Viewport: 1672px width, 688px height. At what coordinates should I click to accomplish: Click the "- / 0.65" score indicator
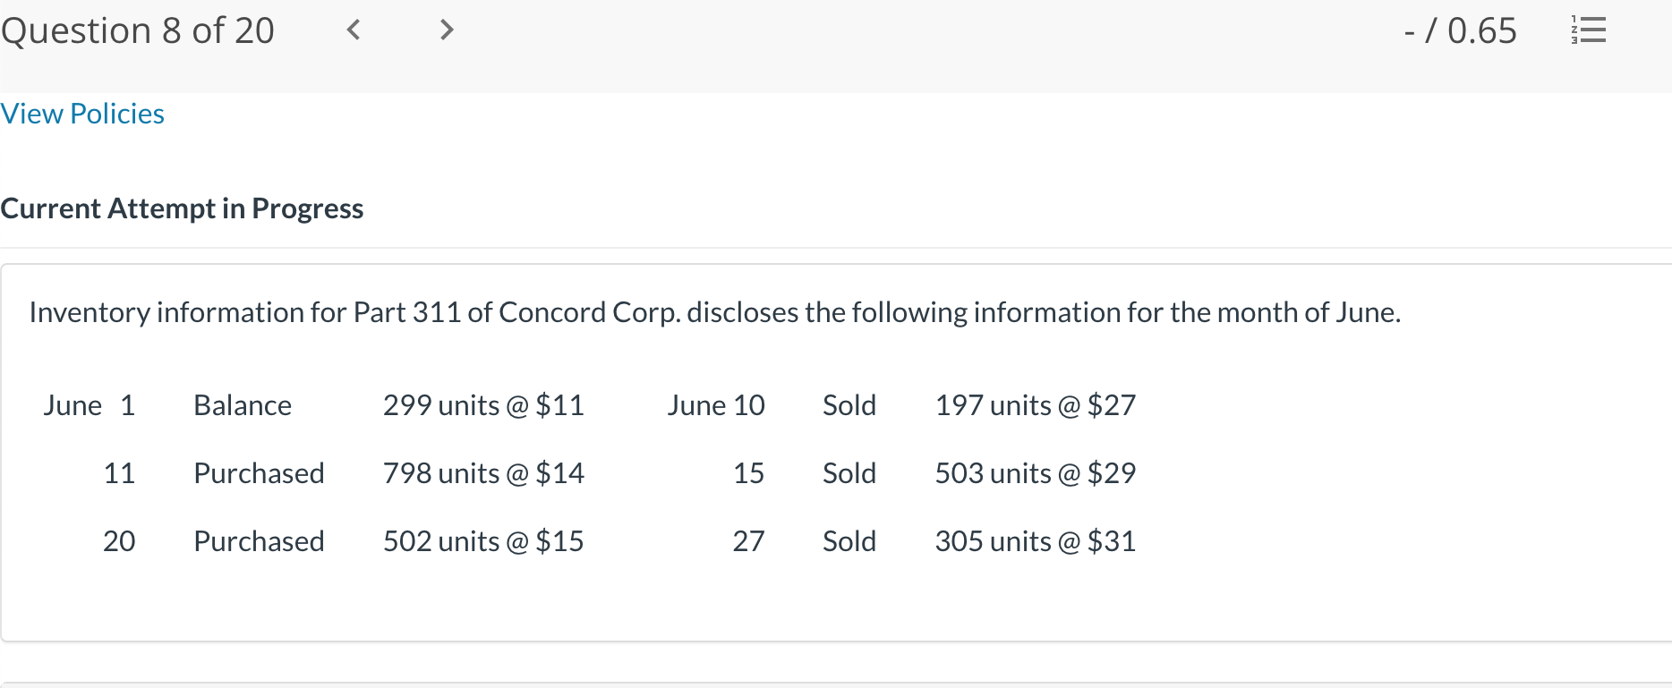tap(1460, 30)
